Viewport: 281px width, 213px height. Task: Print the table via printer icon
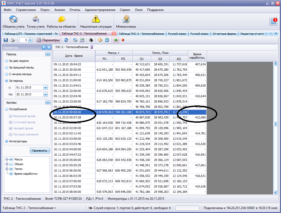click(x=12, y=40)
